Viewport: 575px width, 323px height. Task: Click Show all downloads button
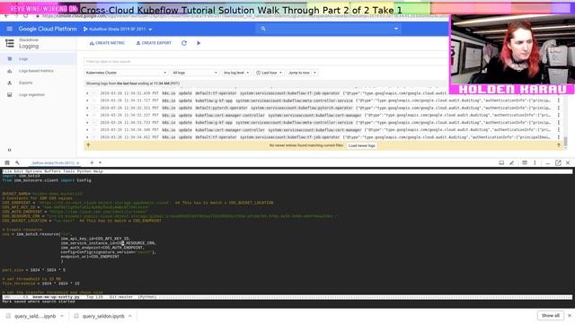point(551,316)
